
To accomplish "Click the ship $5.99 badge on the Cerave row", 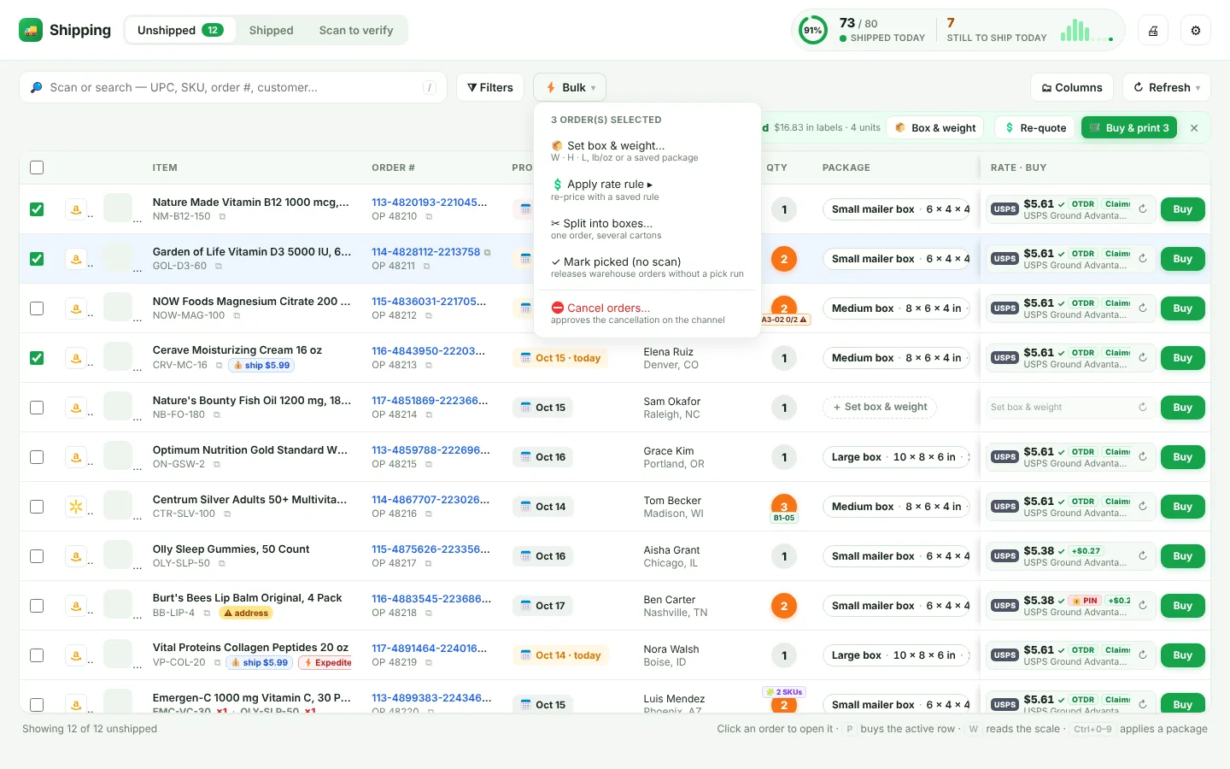I will (x=261, y=366).
